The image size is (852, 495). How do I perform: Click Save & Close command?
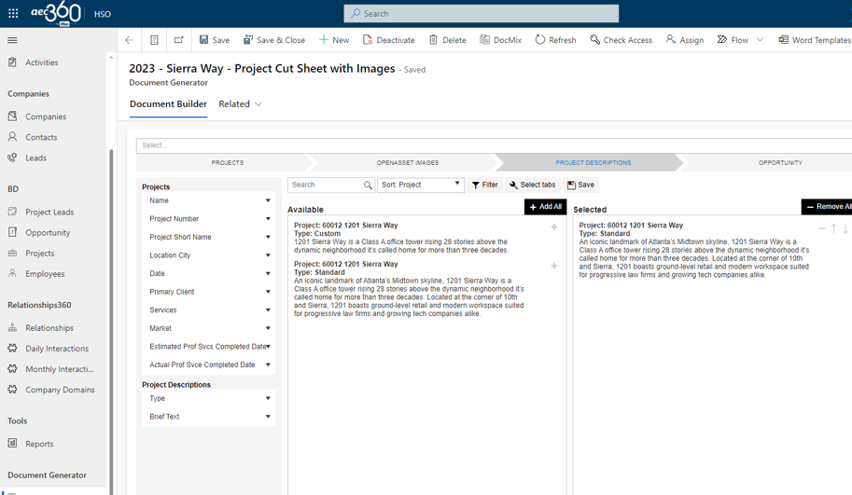tap(274, 40)
